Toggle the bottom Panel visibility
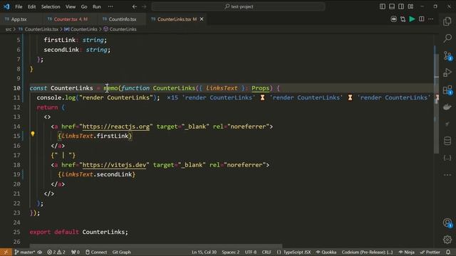The width and height of the screenshot is (456, 256). point(392,6)
